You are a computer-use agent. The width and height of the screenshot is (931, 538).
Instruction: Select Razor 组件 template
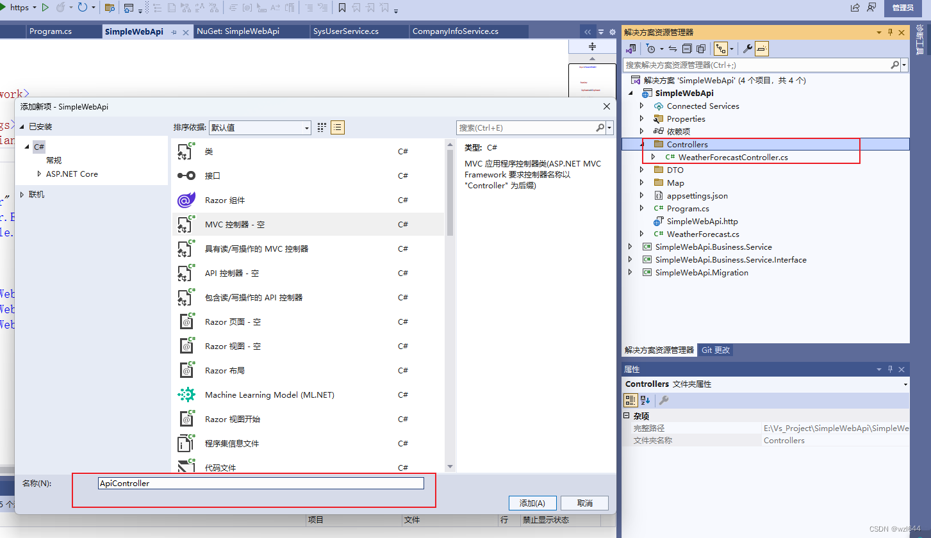point(308,200)
